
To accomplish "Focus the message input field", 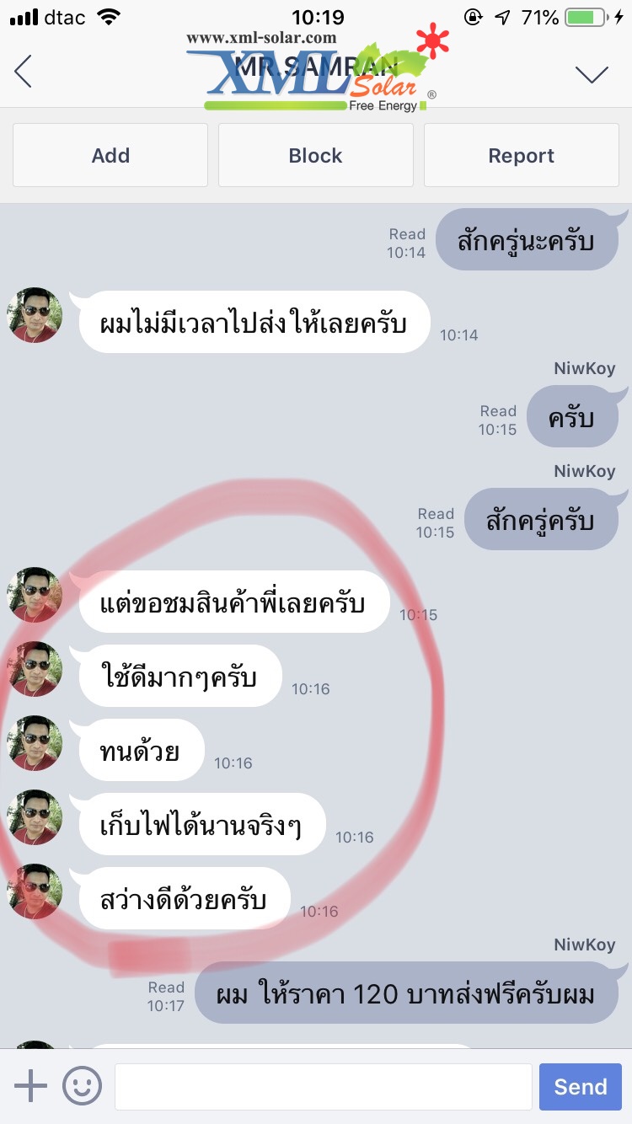I will pos(323,1087).
